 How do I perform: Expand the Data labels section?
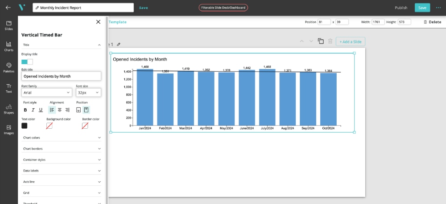pyautogui.click(x=61, y=171)
